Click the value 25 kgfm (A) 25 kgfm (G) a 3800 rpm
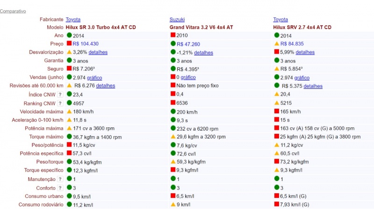Screen dimensions: 374x209 (x=320, y=137)
